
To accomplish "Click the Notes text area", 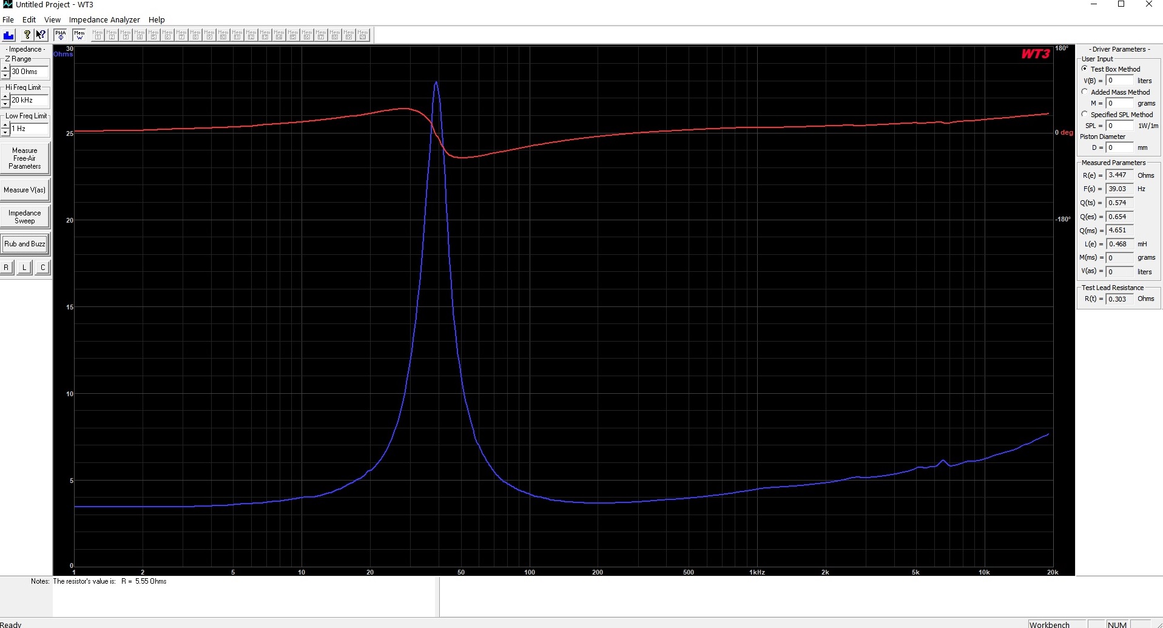I will 244,596.
